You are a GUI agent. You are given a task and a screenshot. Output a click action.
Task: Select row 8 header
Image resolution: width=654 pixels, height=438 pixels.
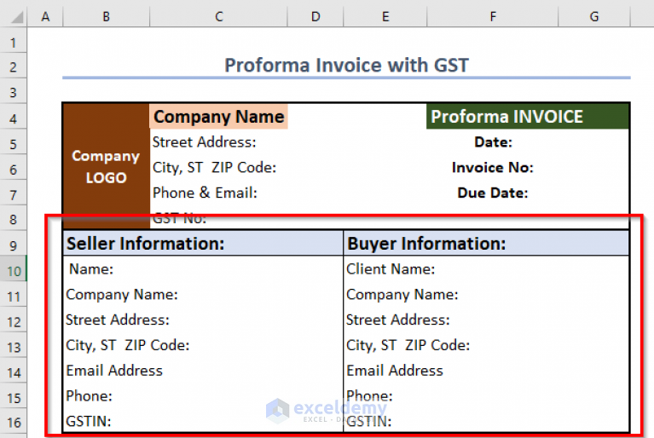point(14,219)
